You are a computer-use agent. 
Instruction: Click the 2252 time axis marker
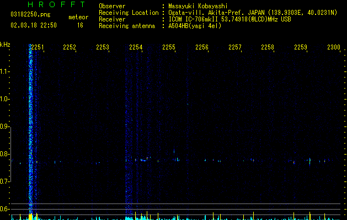(x=70, y=47)
